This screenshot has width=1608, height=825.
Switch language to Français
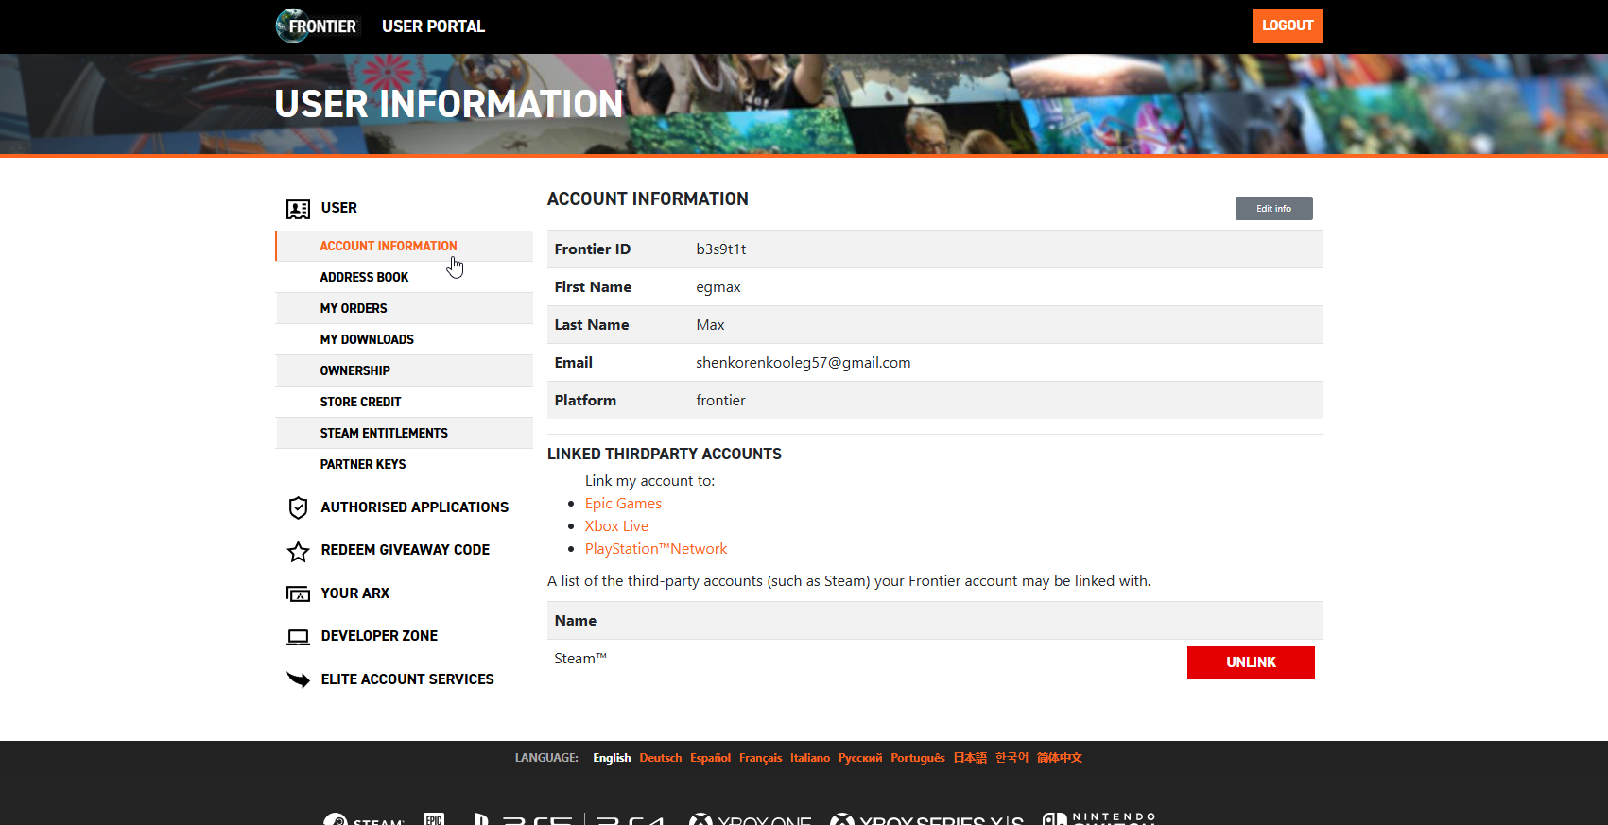click(761, 758)
